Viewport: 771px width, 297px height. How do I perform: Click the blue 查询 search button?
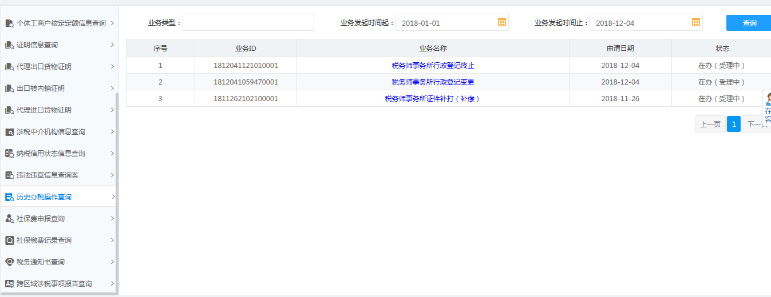tap(749, 23)
